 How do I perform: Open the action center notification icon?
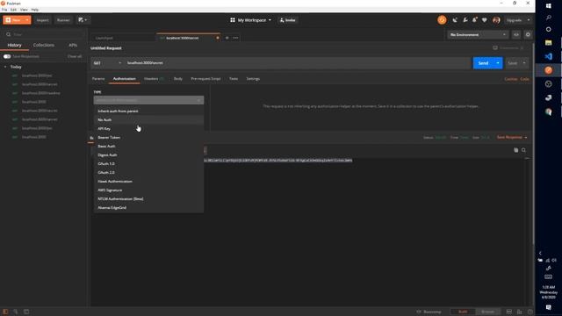click(x=548, y=307)
